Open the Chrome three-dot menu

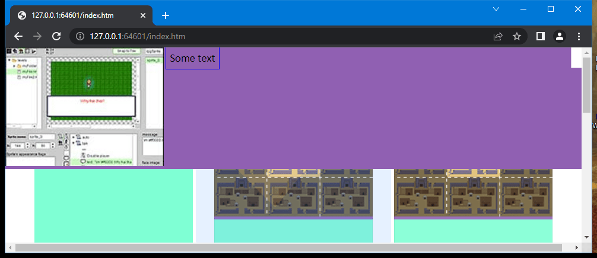tap(579, 36)
